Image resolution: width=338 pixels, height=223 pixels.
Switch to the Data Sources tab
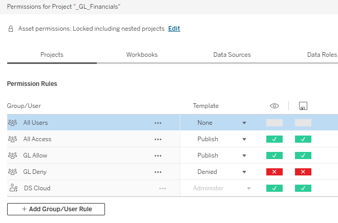pos(232,55)
